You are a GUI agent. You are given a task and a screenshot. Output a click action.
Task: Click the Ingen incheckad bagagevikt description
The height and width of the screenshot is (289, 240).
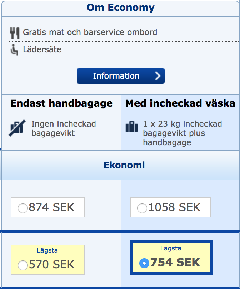(64, 129)
